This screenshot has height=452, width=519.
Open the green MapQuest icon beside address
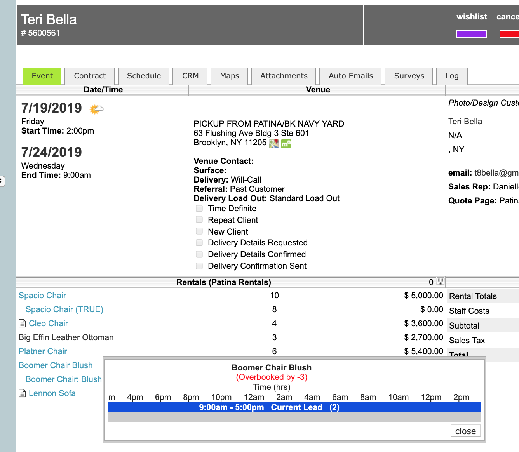286,144
